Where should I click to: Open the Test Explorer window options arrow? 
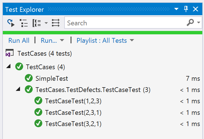pos(176,9)
